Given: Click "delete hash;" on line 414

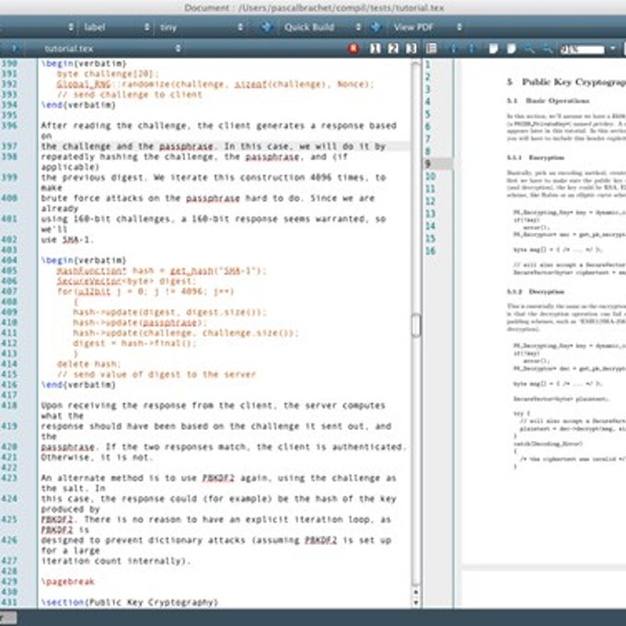Looking at the screenshot, I should coord(88,365).
